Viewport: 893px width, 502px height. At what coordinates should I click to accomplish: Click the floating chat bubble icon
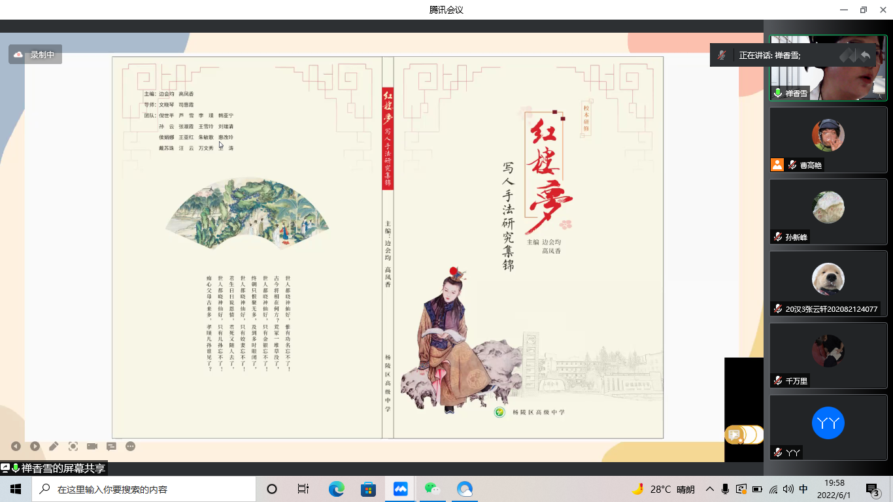tap(735, 435)
